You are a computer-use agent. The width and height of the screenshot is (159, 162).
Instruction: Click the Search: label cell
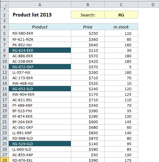click(x=88, y=15)
